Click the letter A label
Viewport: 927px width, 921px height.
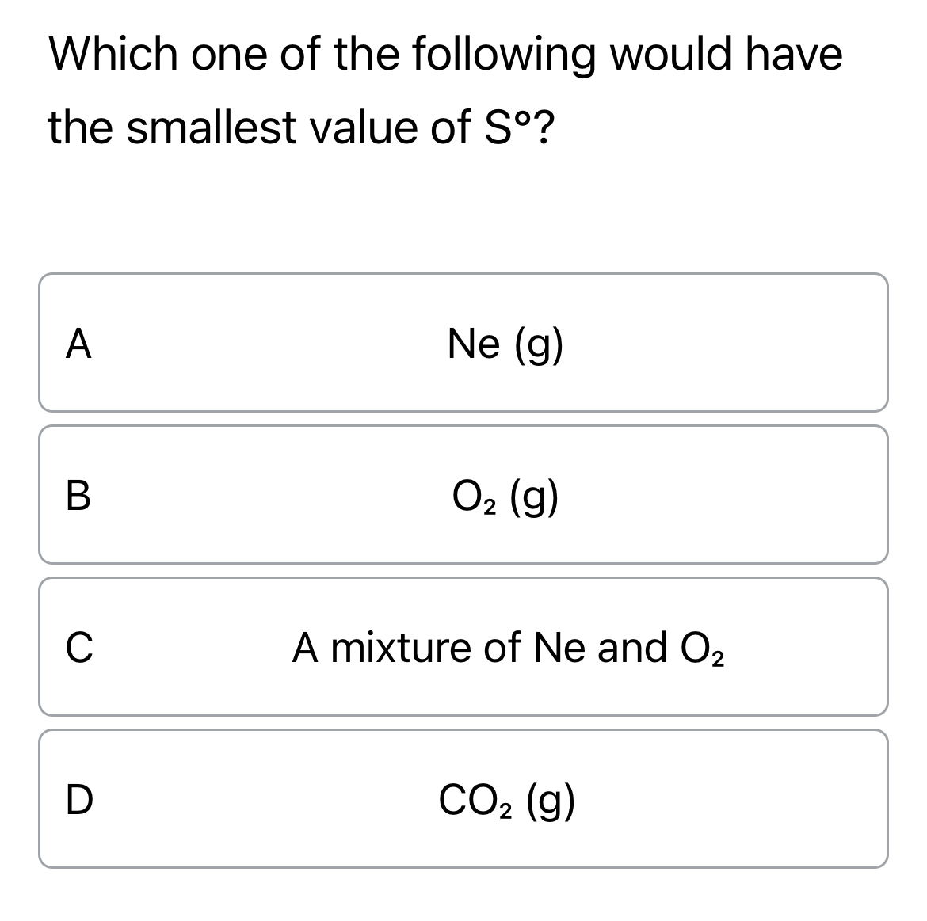pos(79,342)
